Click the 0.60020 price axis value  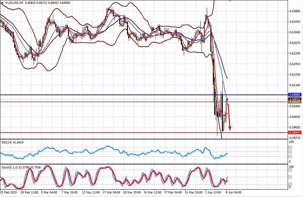pyautogui.click(x=295, y=117)
